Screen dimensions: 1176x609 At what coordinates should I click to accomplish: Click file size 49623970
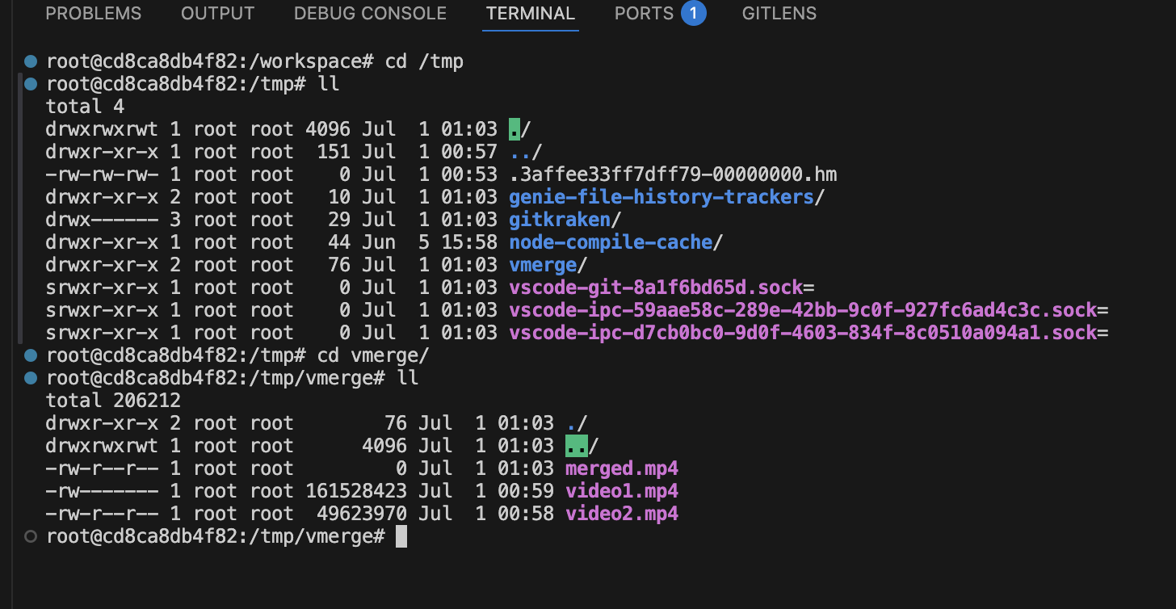click(x=362, y=514)
